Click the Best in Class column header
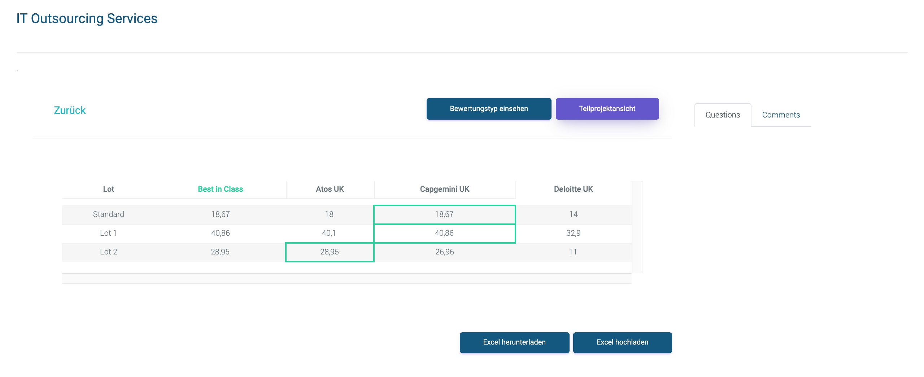The width and height of the screenshot is (924, 377). [x=220, y=189]
